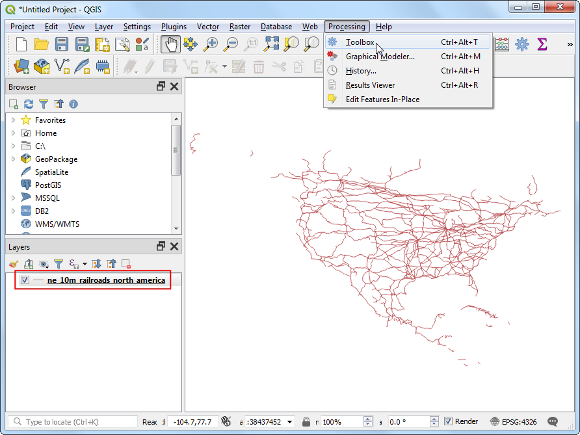Uncheck the railroads layer visibility checkbox

click(x=25, y=280)
